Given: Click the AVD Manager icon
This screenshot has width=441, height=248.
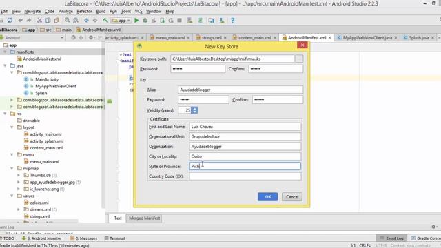Looking at the screenshot, I should 211,20.
